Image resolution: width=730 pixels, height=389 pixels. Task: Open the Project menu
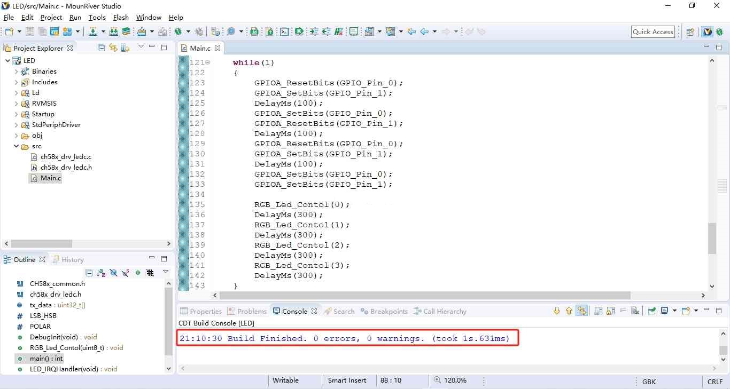coord(51,18)
